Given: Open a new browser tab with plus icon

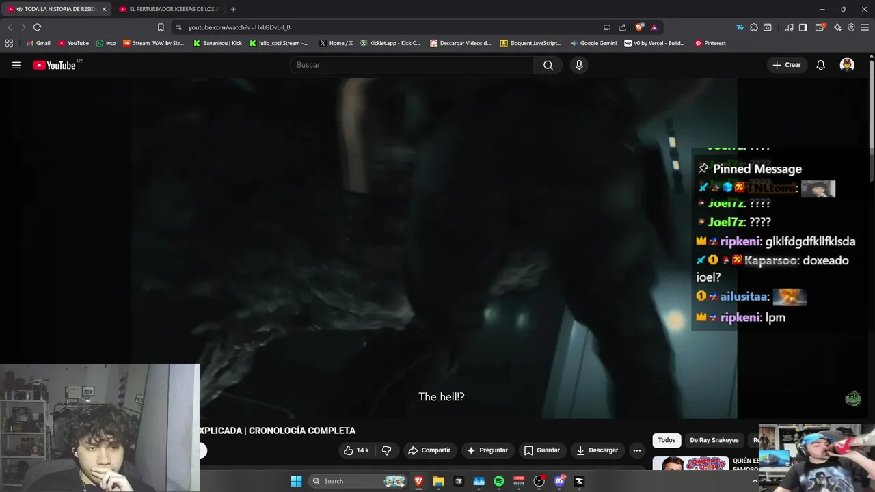Looking at the screenshot, I should point(233,9).
